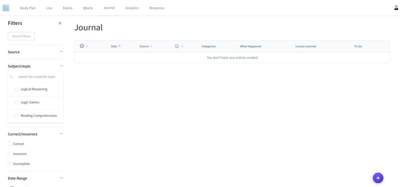Click the purple add entry plus button
The width and height of the screenshot is (400, 187).
click(x=378, y=178)
